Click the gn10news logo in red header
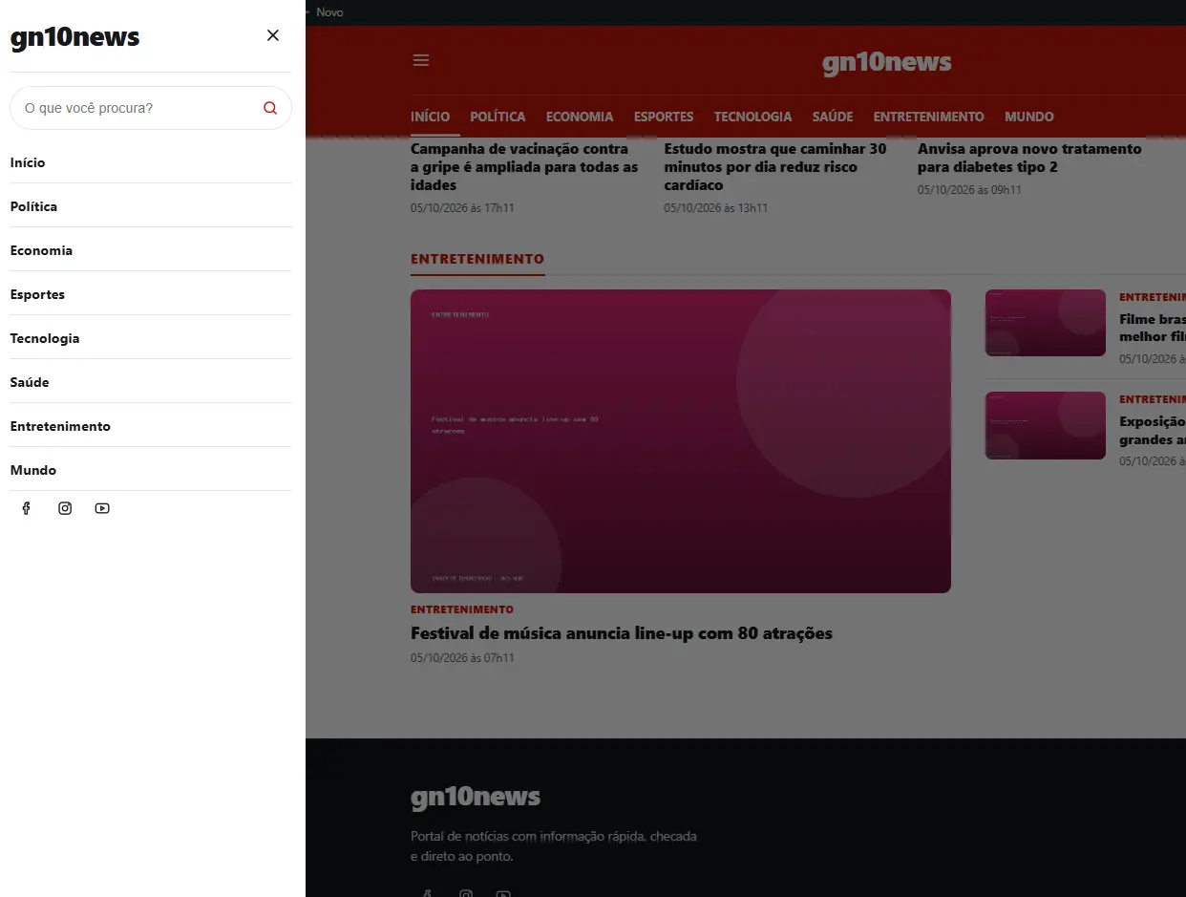The image size is (1186, 897). pos(887,62)
